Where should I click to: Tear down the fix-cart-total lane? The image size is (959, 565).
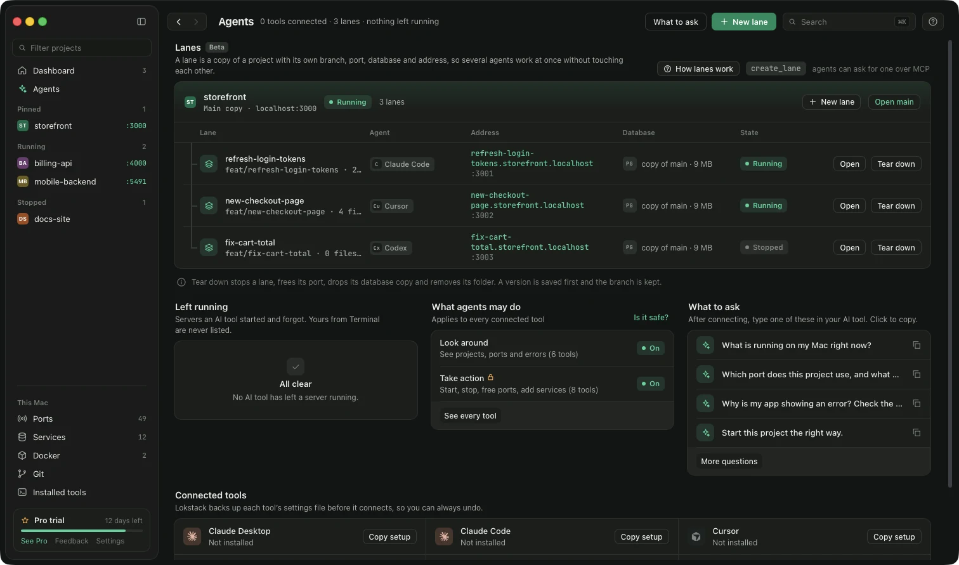pos(896,247)
